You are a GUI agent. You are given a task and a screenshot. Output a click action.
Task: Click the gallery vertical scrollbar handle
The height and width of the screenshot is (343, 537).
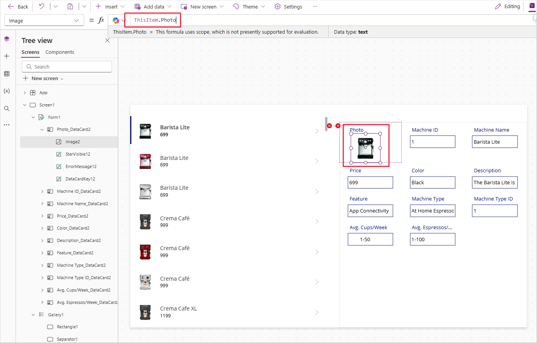(326, 124)
